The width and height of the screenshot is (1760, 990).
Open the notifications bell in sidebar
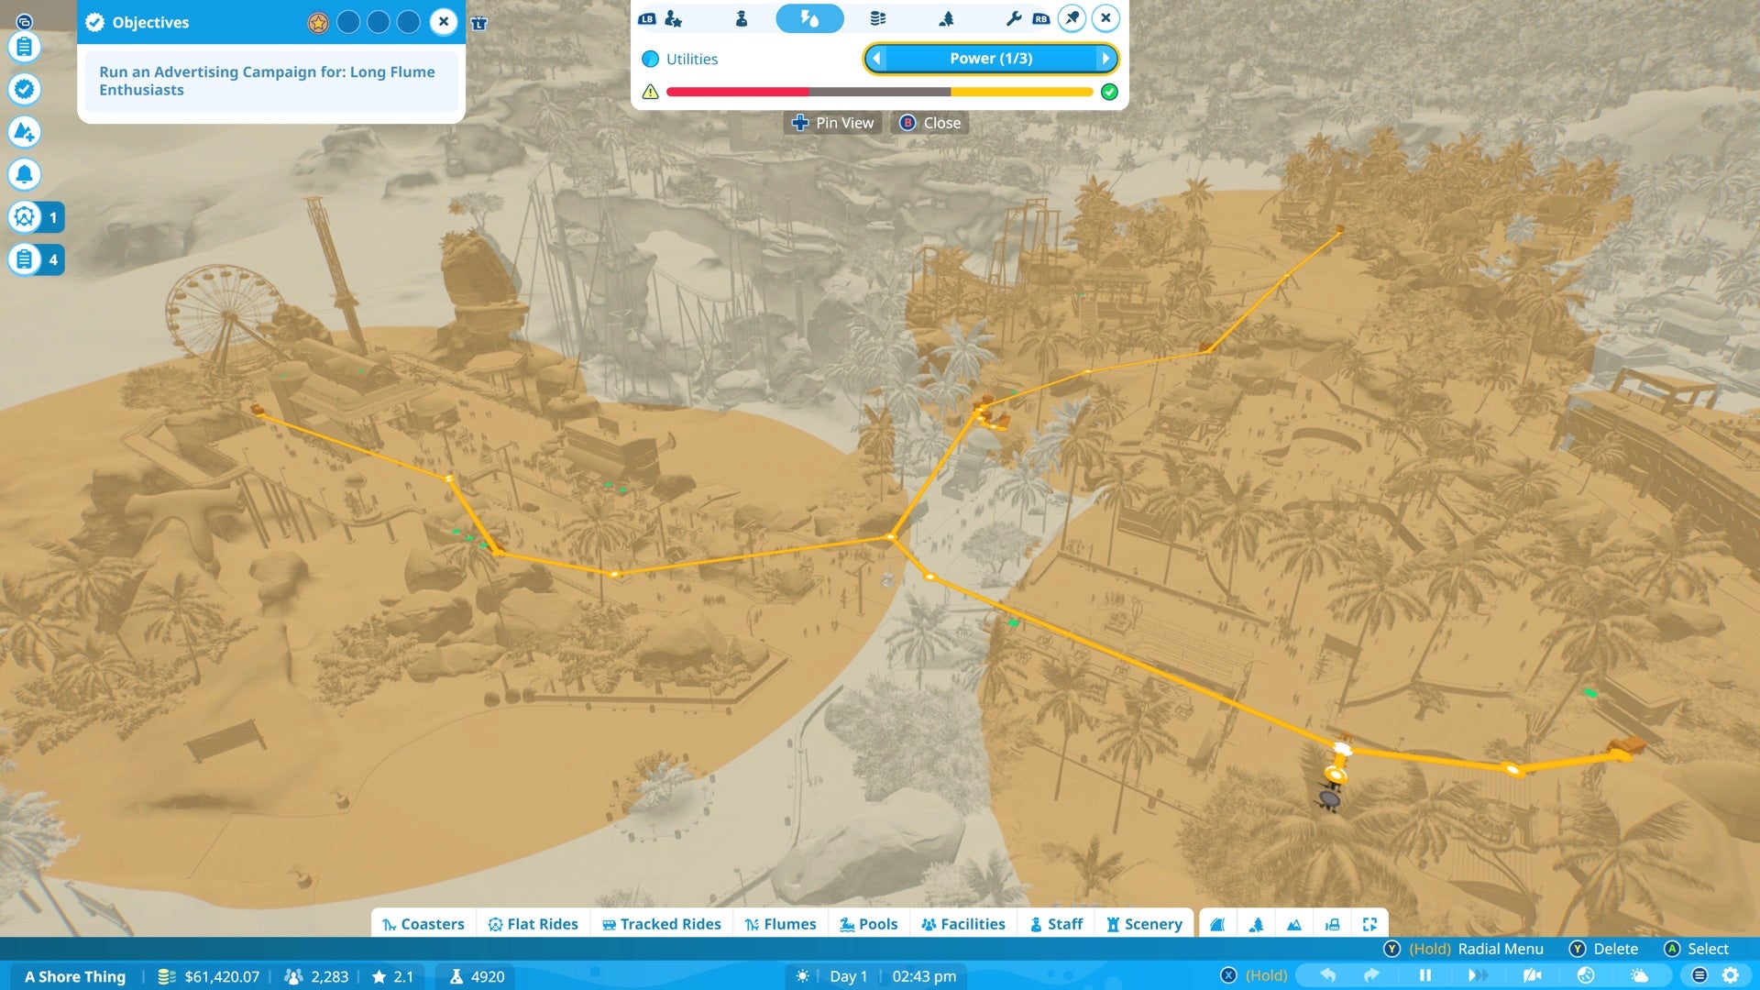(x=25, y=176)
